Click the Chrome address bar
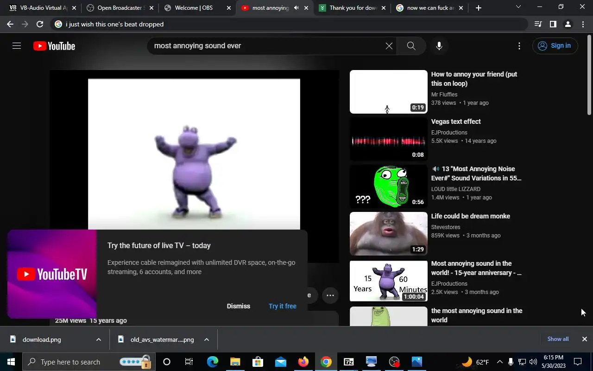The height and width of the screenshot is (371, 593). (289, 24)
